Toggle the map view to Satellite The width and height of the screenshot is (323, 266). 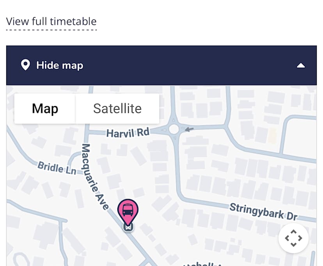[117, 108]
